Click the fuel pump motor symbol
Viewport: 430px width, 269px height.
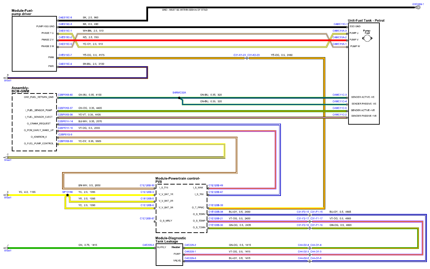(x=367, y=39)
